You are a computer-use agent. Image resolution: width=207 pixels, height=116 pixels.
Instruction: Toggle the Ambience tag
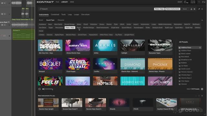point(42,24)
